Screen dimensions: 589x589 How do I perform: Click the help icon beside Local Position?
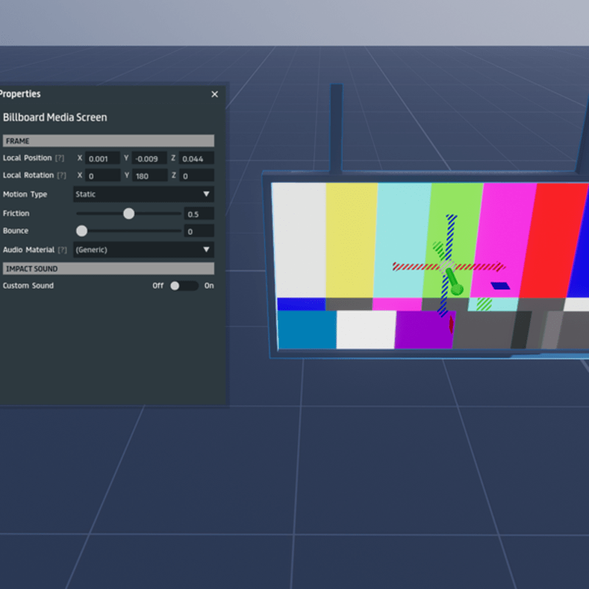click(x=60, y=158)
